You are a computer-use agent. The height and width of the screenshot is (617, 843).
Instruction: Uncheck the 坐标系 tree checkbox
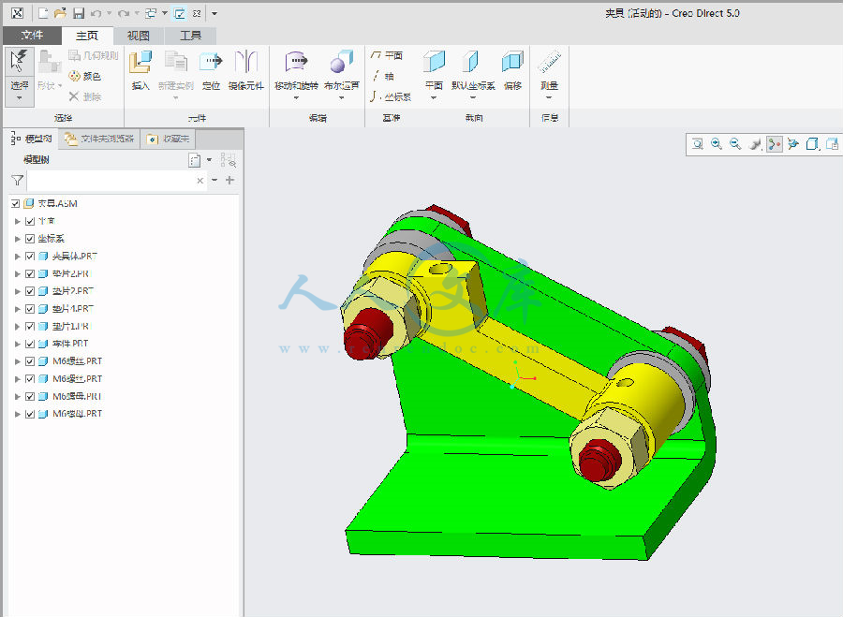(30, 239)
